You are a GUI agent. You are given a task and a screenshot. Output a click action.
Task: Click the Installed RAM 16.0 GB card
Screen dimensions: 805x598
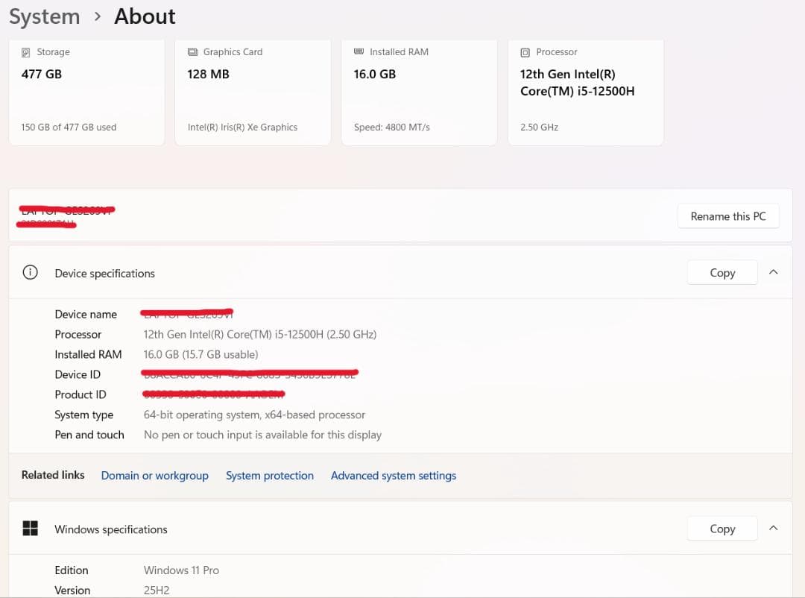419,93
